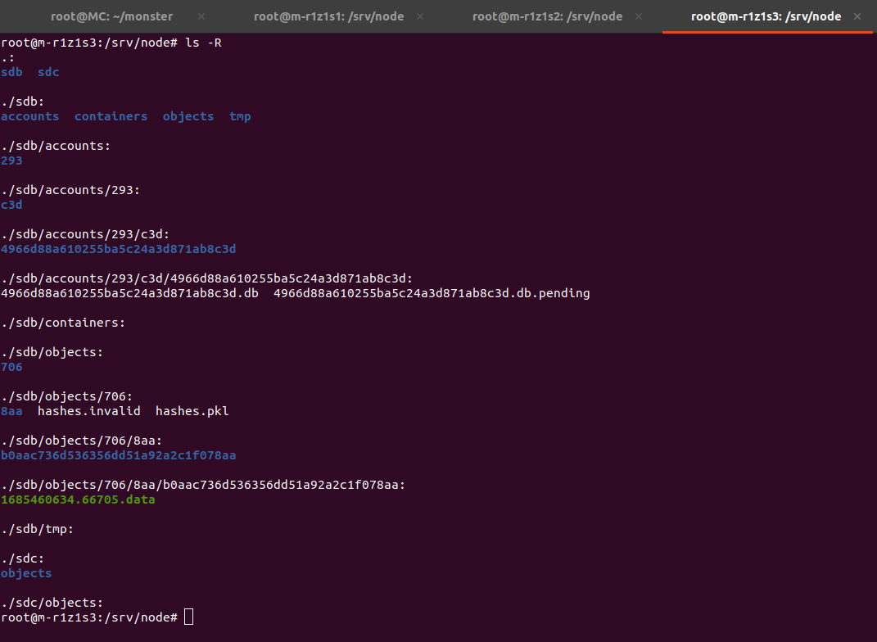Click the hashes.invalid file name

(x=88, y=411)
